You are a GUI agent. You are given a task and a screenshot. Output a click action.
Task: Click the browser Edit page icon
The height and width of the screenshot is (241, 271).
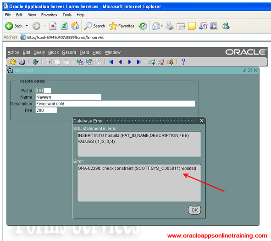tap(181, 26)
